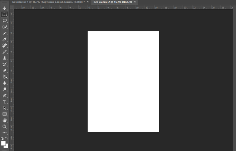The width and height of the screenshot is (236, 151).
Task: Select the Quick Selection tool
Action: click(x=4, y=27)
